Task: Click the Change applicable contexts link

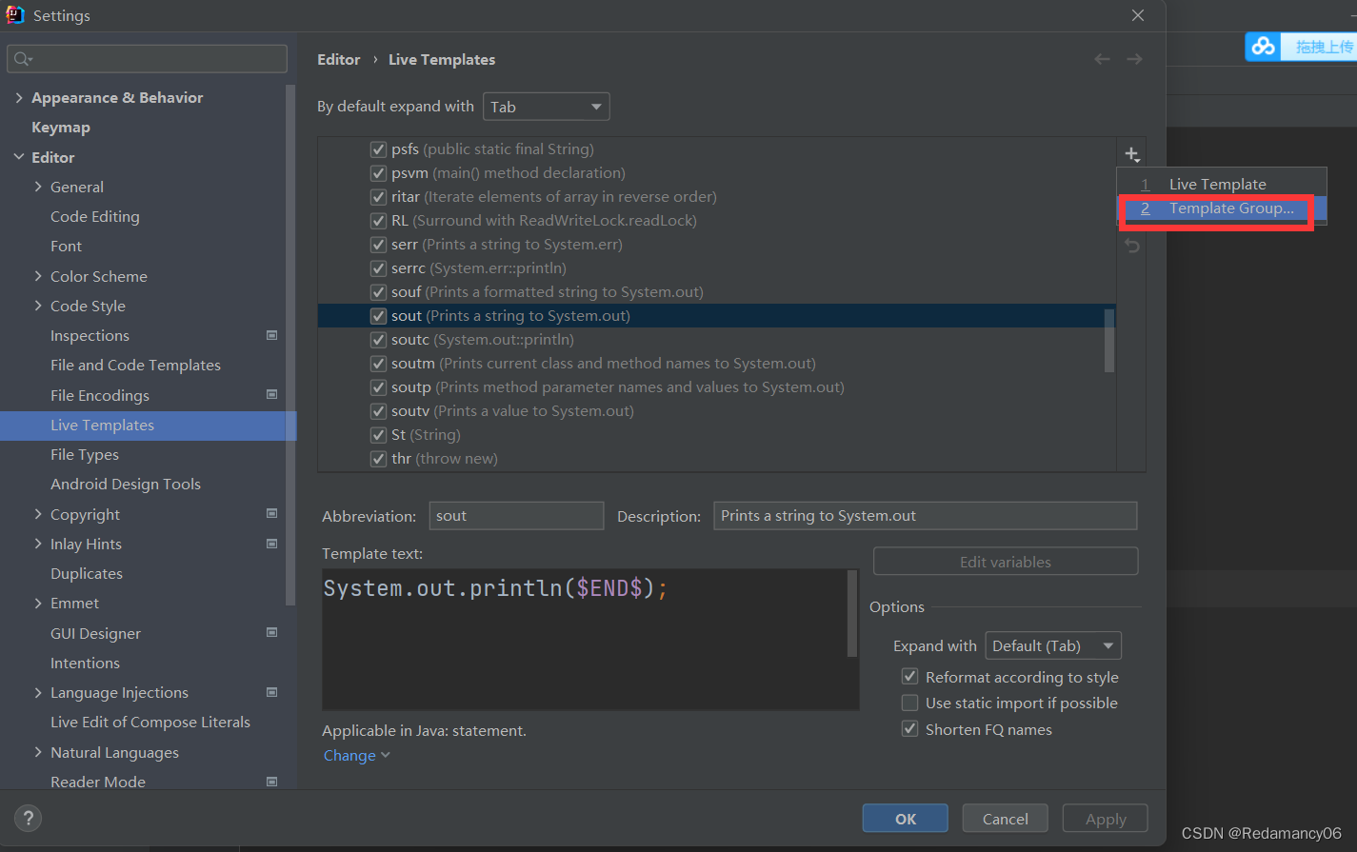Action: click(x=350, y=756)
